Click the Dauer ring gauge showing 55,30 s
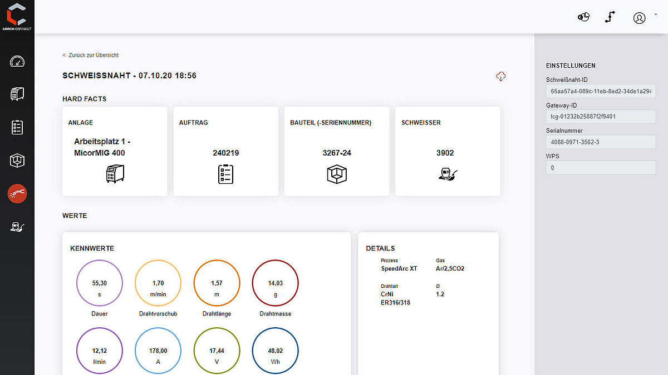This screenshot has width=668, height=375. [x=99, y=283]
